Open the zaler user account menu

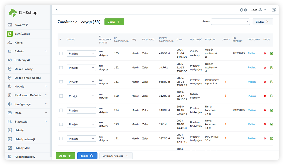coord(258,10)
